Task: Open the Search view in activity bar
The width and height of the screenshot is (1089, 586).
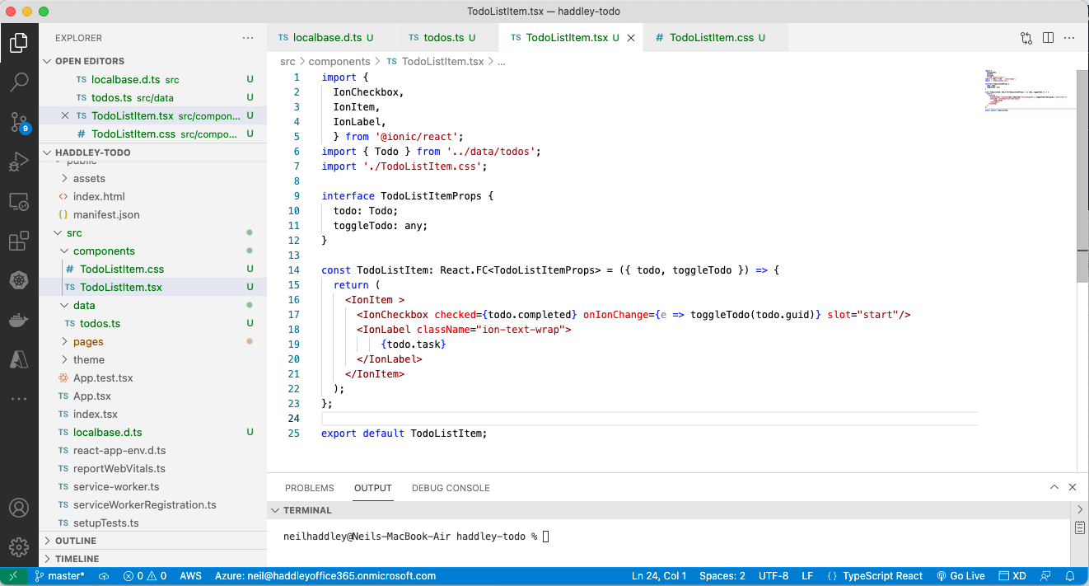Action: tap(19, 82)
